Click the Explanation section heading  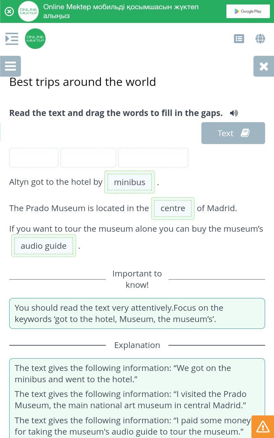[137, 345]
